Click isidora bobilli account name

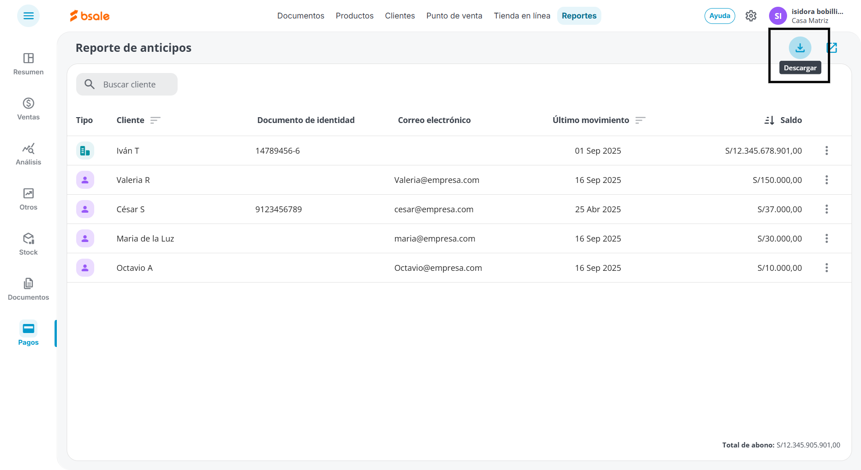click(x=817, y=12)
